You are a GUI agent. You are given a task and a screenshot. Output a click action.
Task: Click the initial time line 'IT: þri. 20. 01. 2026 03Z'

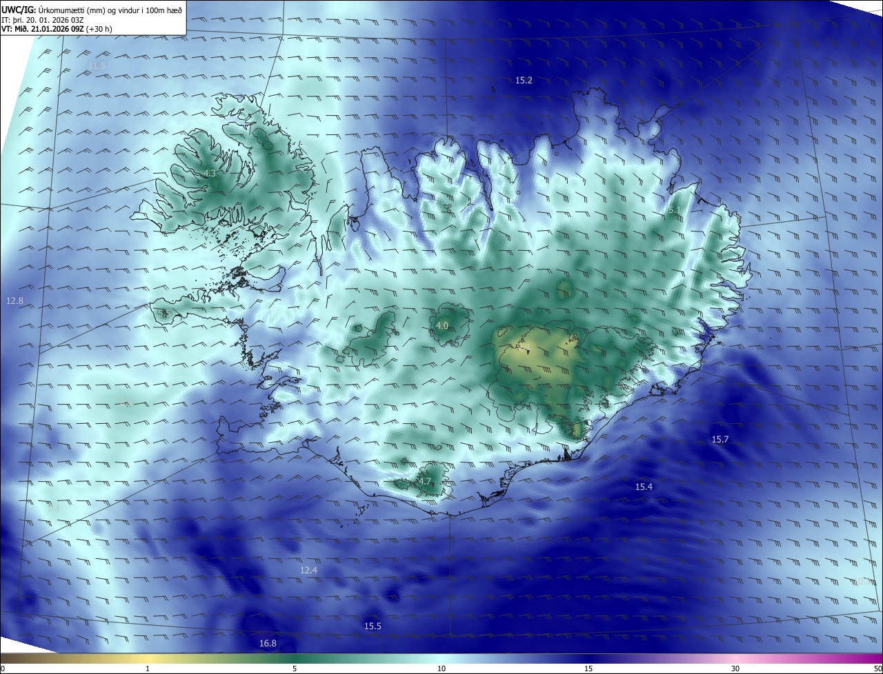[43, 19]
